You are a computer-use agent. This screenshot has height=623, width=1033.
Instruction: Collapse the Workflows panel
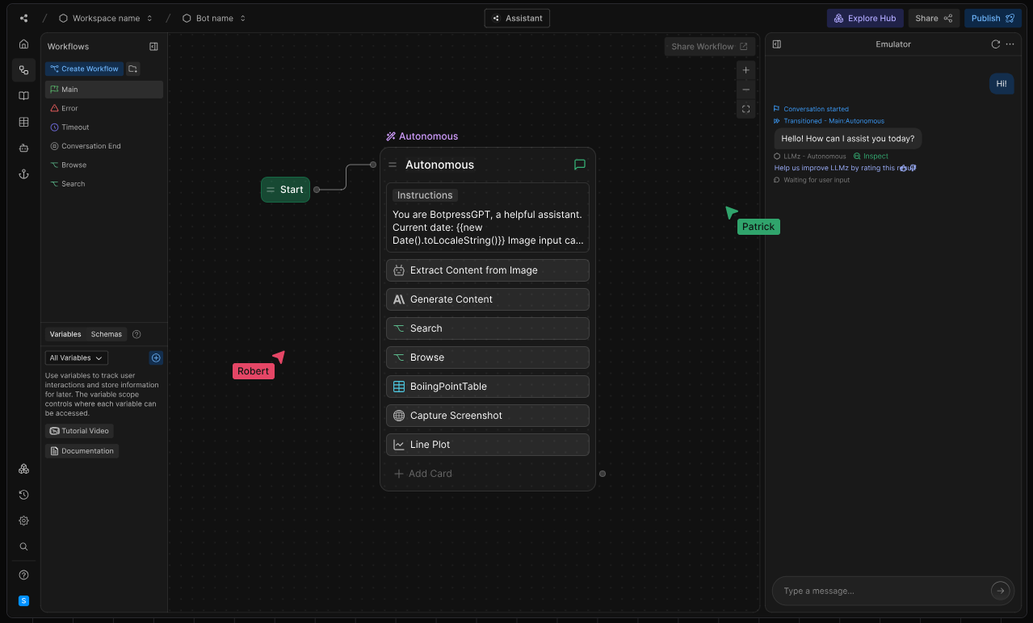coord(153,47)
